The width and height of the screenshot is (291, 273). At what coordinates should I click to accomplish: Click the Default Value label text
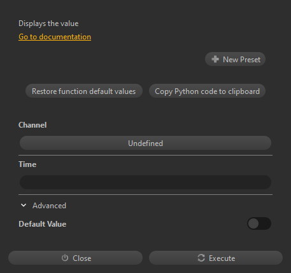pyautogui.click(x=43, y=224)
